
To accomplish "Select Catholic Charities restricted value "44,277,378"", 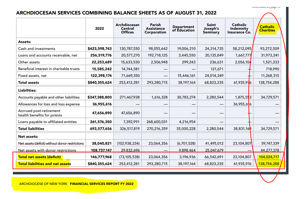I will [x=270, y=150].
